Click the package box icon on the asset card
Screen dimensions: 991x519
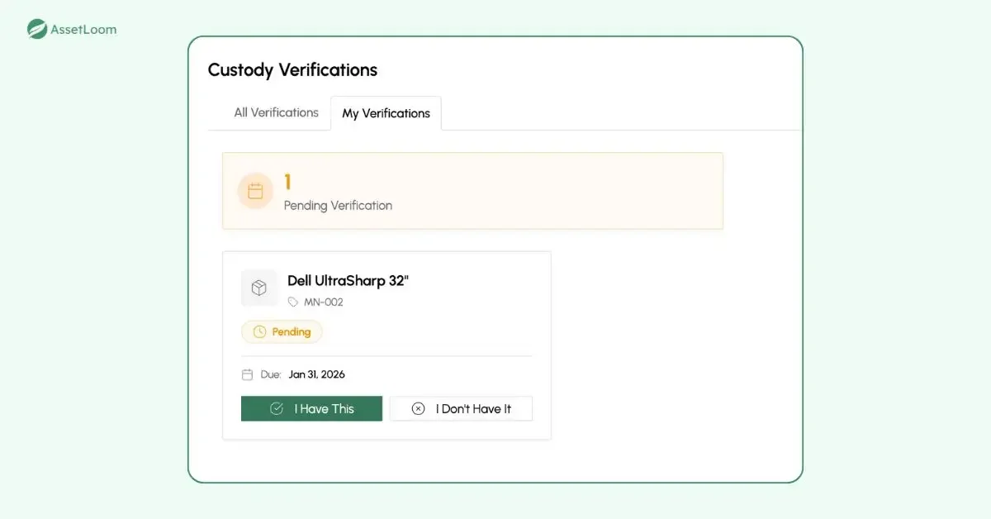click(x=259, y=288)
